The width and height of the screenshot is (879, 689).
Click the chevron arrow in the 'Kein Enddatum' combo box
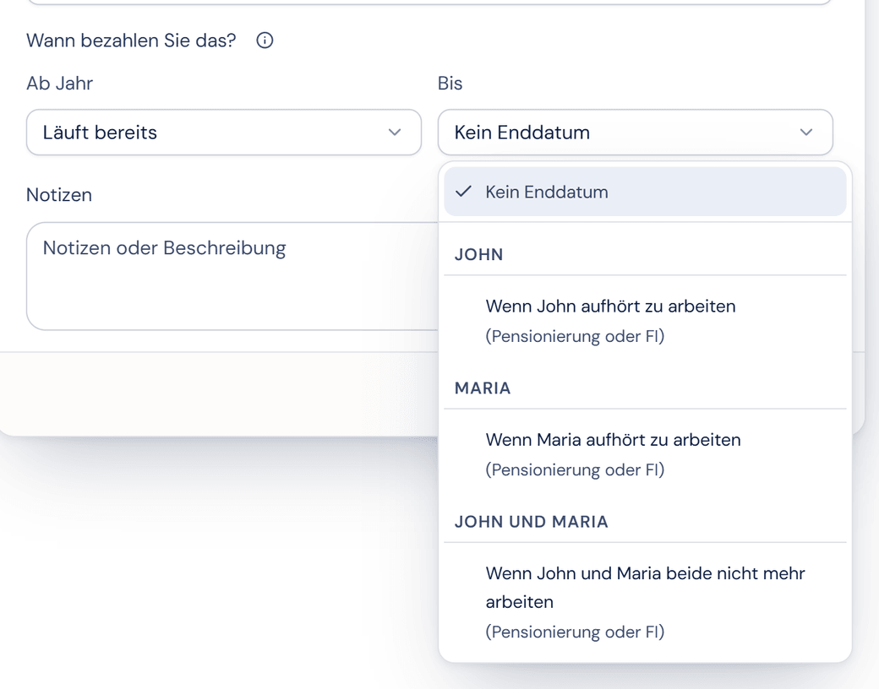pyautogui.click(x=806, y=133)
